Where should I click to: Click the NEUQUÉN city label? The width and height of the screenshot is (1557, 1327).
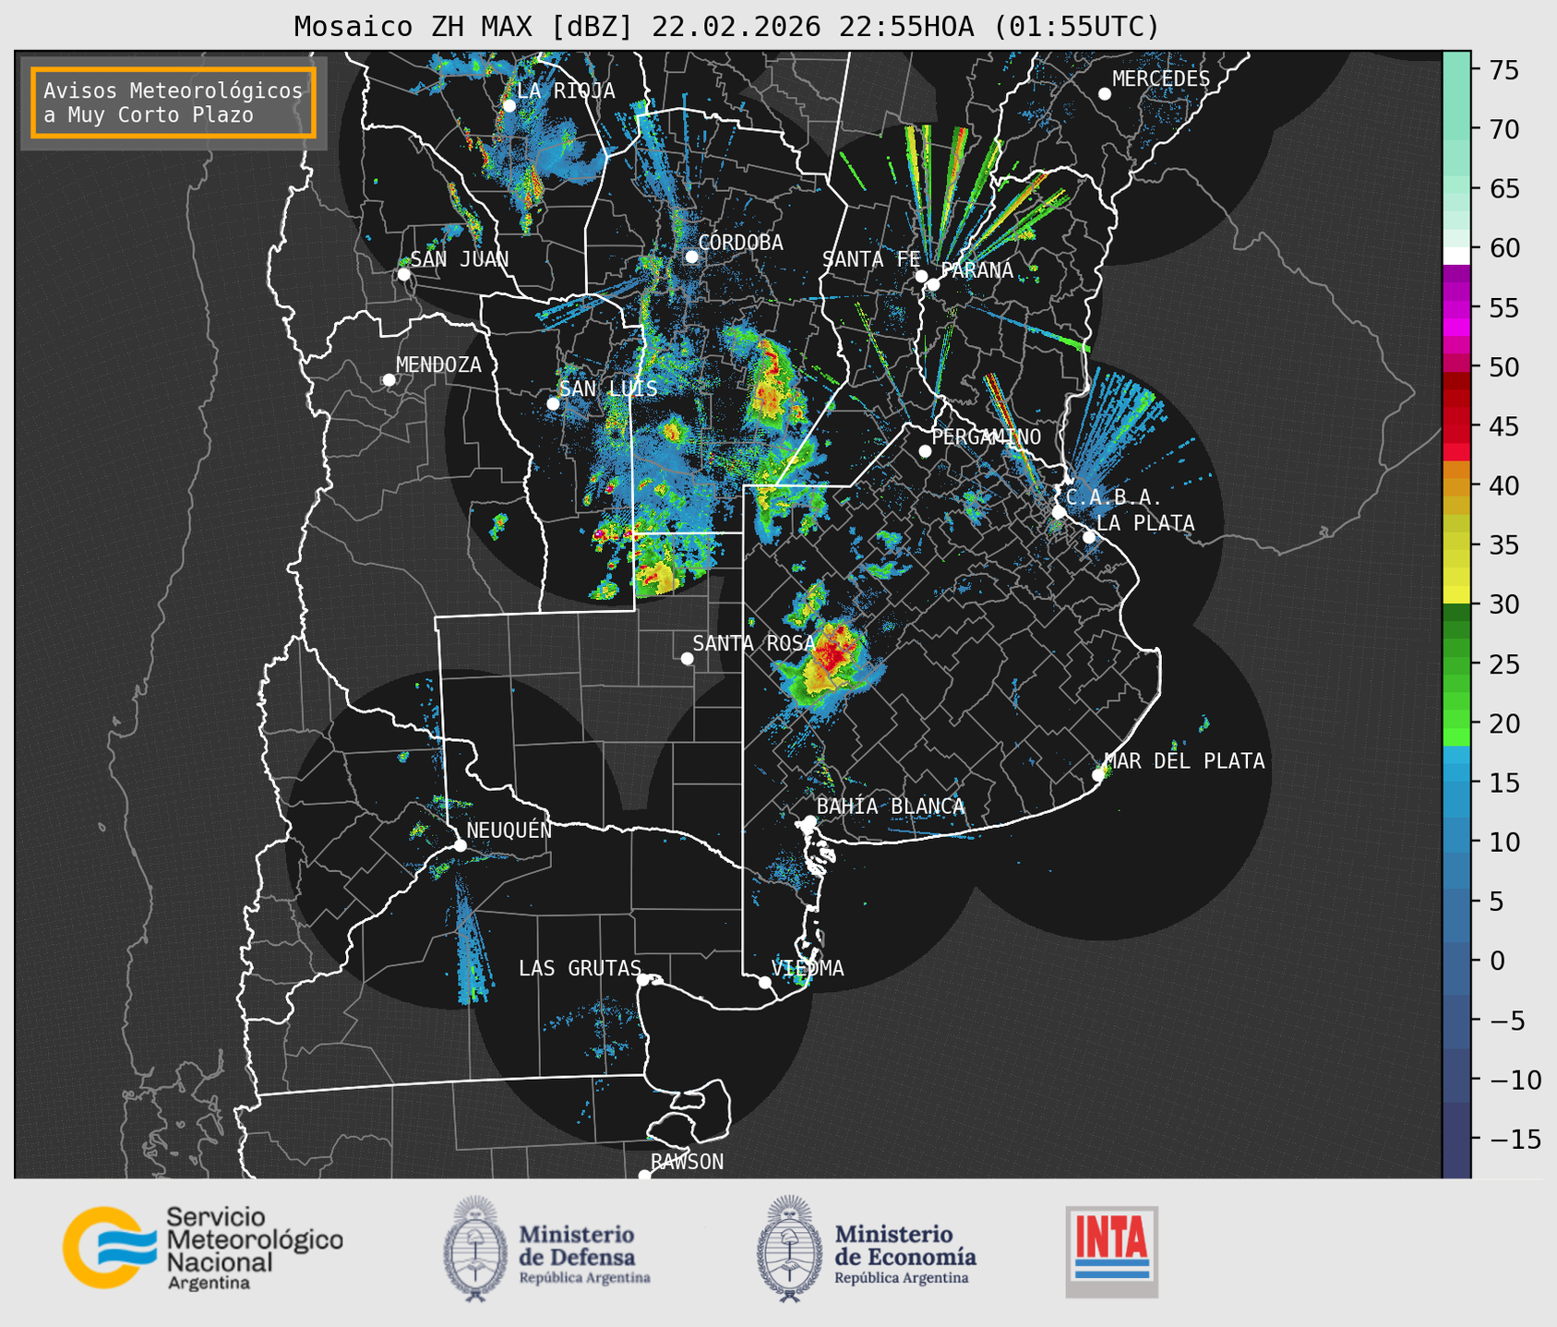[509, 830]
